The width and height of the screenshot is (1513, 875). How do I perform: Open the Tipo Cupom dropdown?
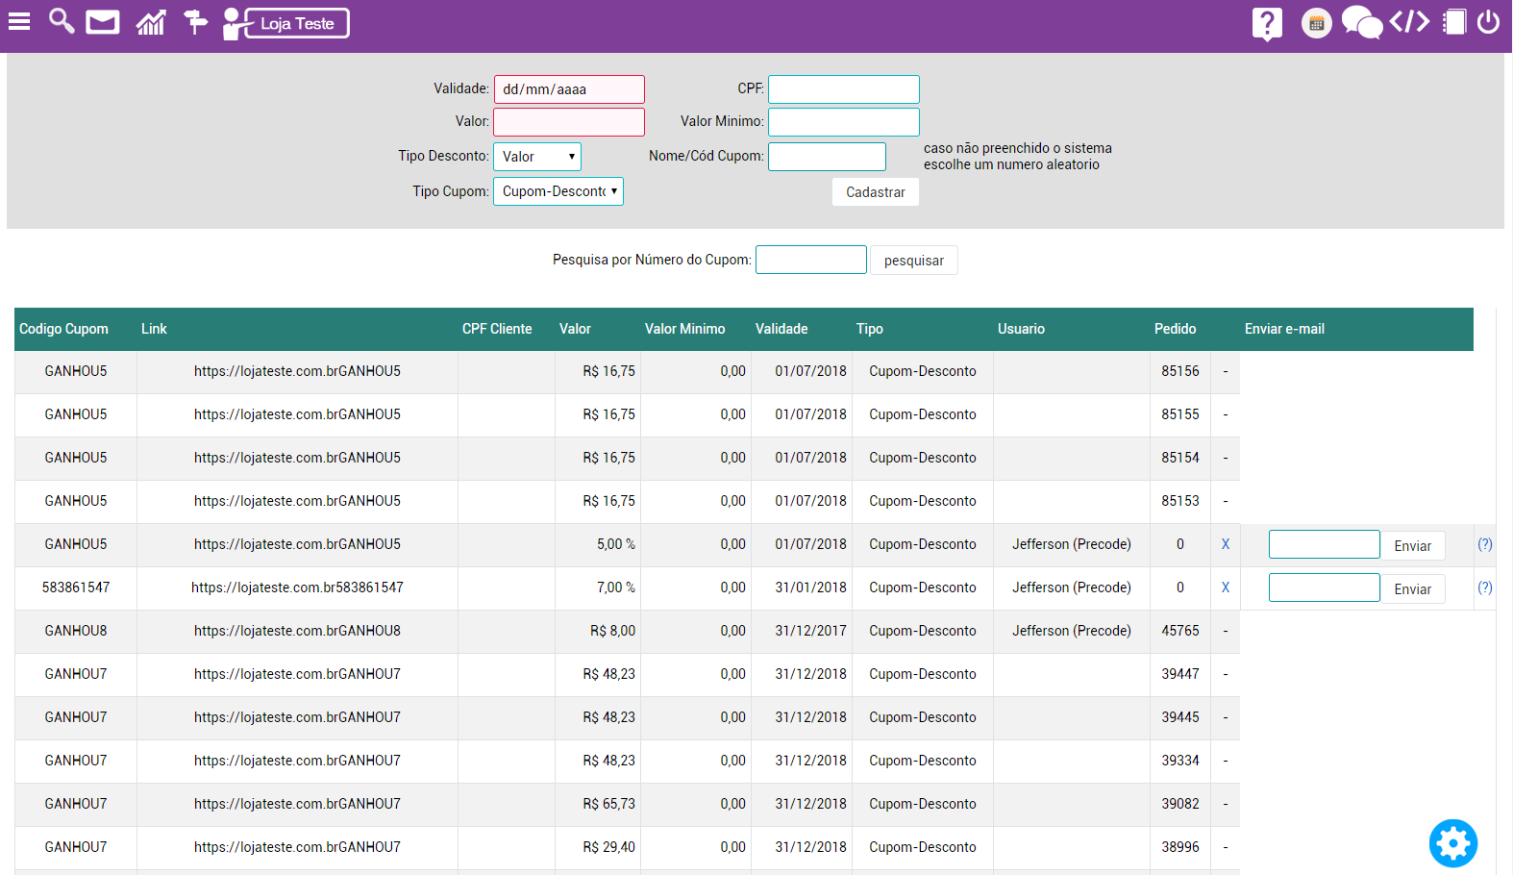point(558,191)
